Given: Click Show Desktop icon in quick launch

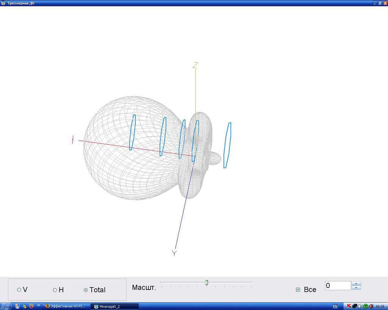Looking at the screenshot, I should coord(17,306).
